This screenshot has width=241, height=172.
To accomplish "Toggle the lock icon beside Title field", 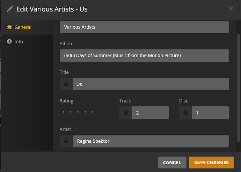I will 66,84.
